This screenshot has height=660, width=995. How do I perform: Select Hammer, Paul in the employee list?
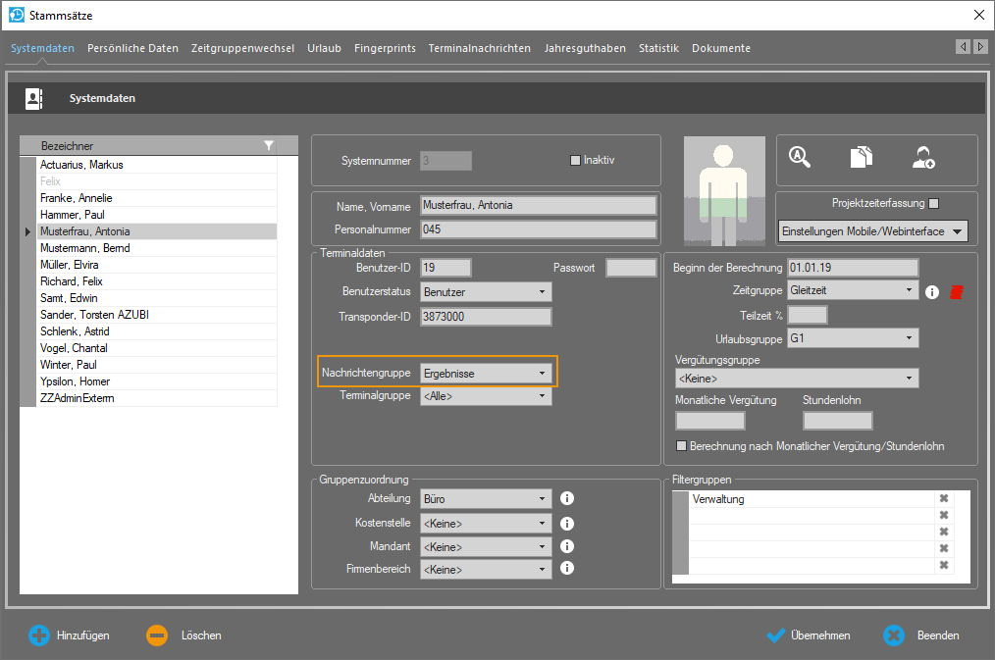click(72, 215)
